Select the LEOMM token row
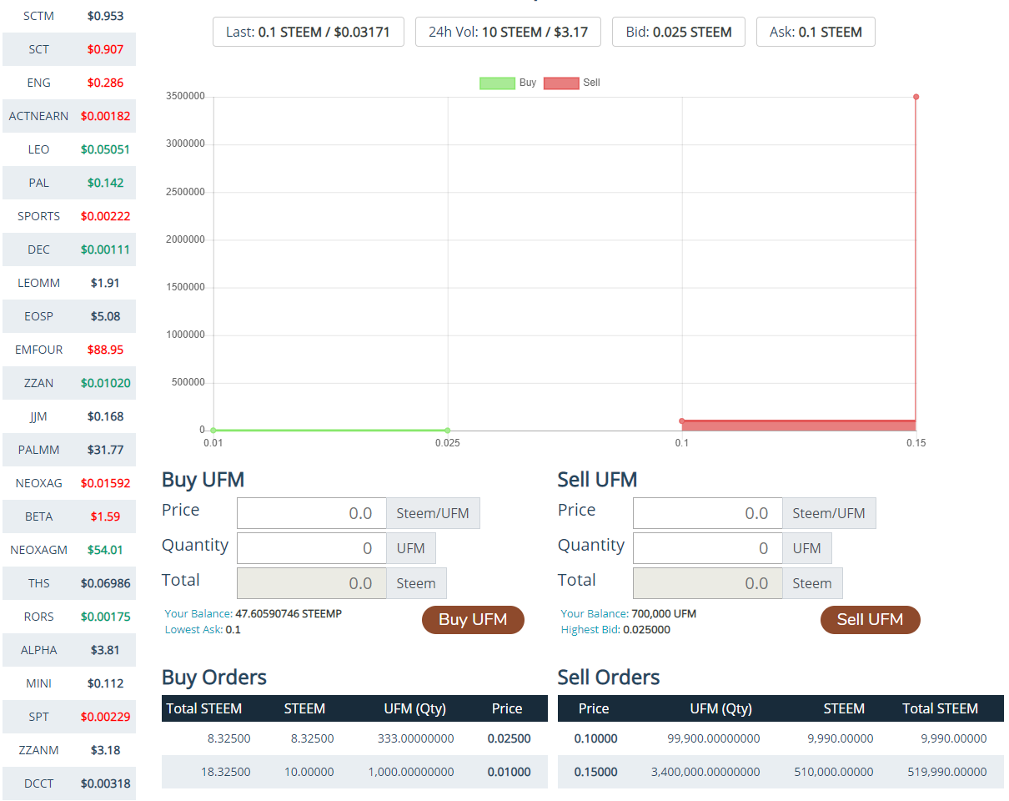This screenshot has width=1009, height=801. click(69, 283)
